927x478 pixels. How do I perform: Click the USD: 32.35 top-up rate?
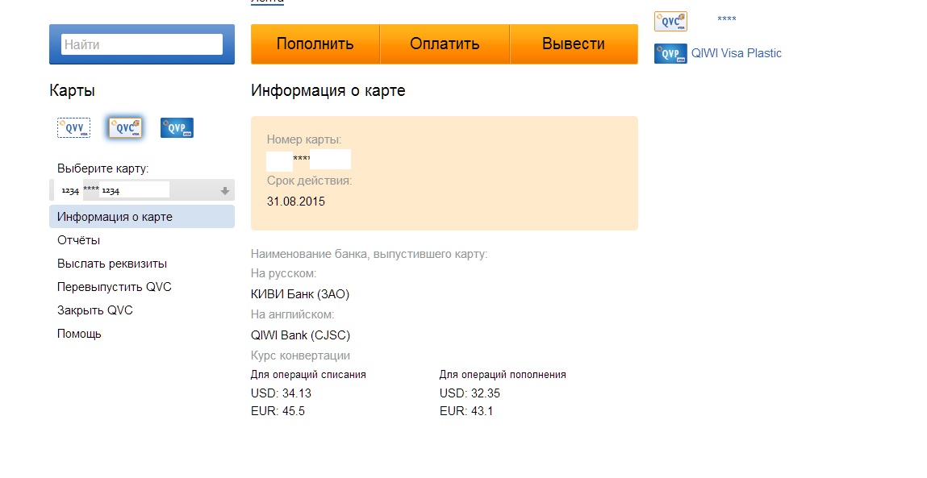click(x=470, y=393)
